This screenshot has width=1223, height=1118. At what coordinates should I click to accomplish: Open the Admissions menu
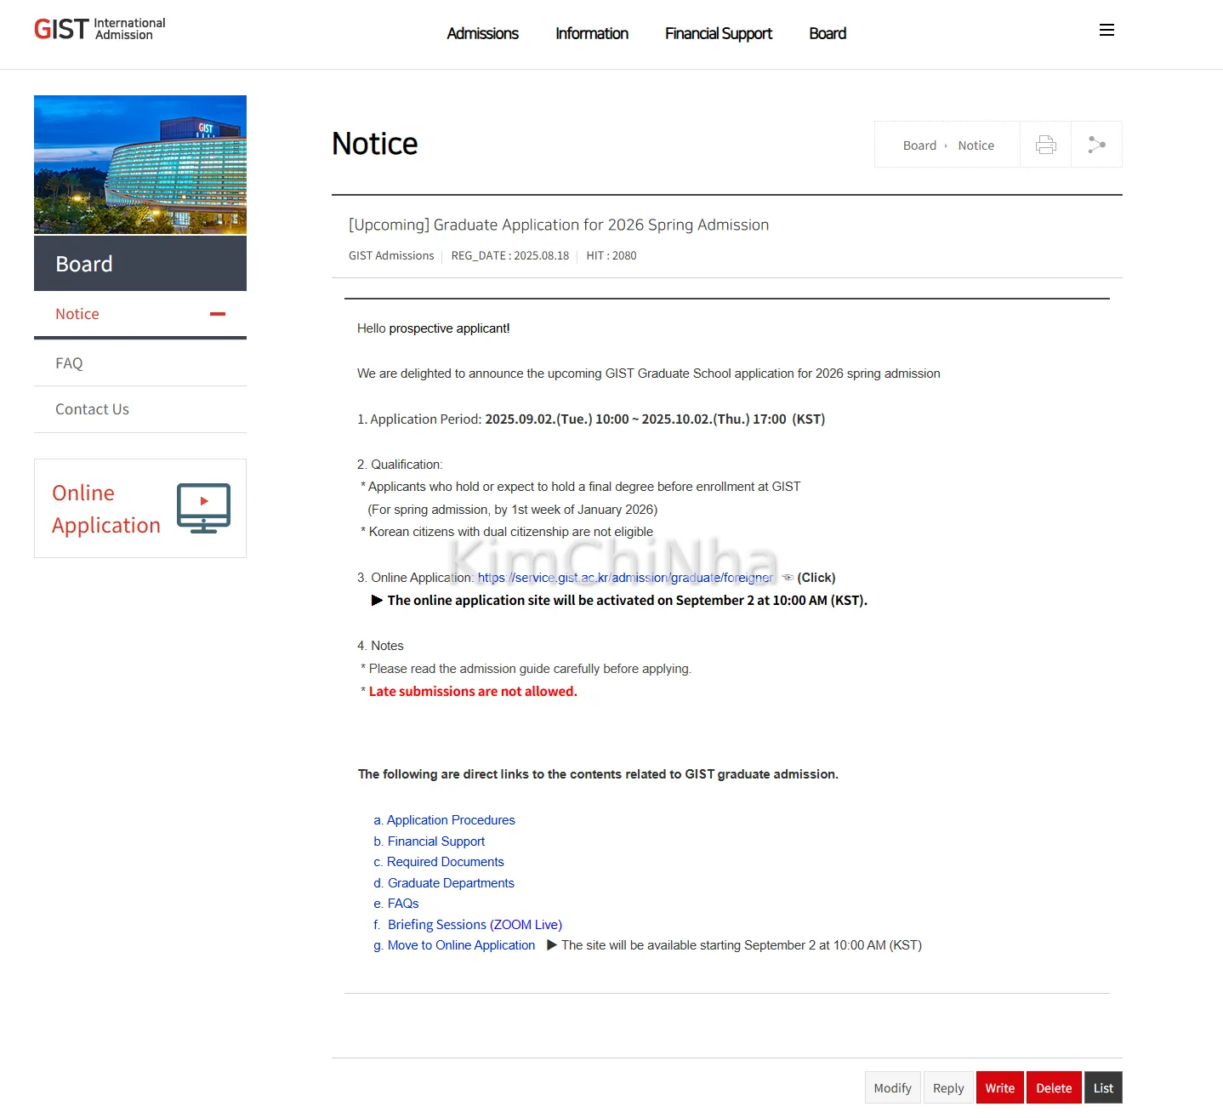[482, 33]
